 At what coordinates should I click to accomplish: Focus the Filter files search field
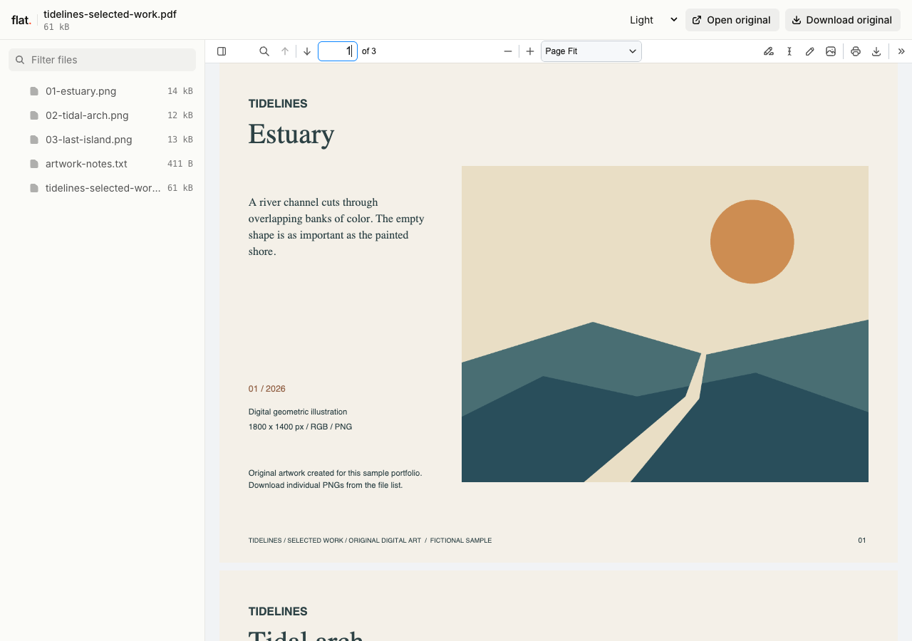click(102, 60)
